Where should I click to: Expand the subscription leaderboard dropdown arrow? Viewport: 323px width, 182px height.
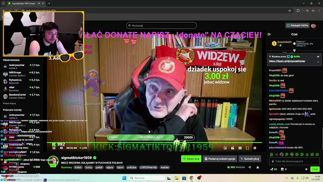pyautogui.click(x=294, y=51)
